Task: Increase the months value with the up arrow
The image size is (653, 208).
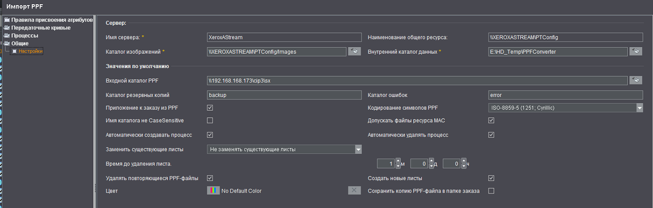Action: tap(398, 161)
